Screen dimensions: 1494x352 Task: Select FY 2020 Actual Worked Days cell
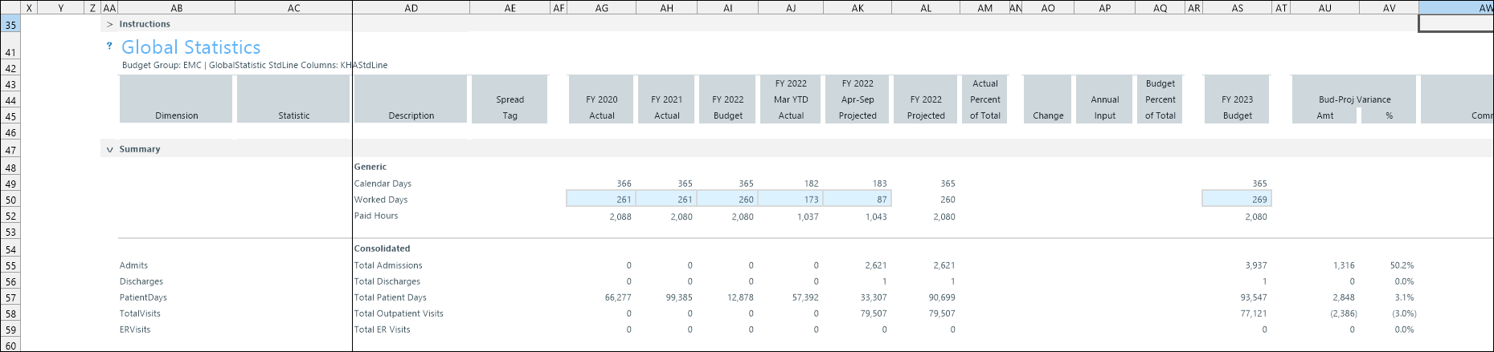(x=600, y=200)
